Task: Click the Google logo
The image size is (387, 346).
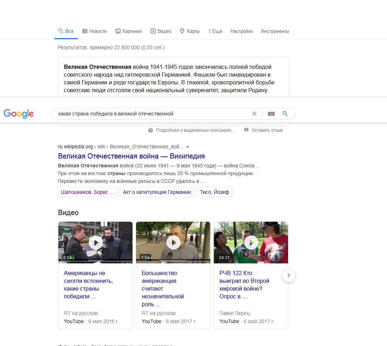Action: pos(18,114)
